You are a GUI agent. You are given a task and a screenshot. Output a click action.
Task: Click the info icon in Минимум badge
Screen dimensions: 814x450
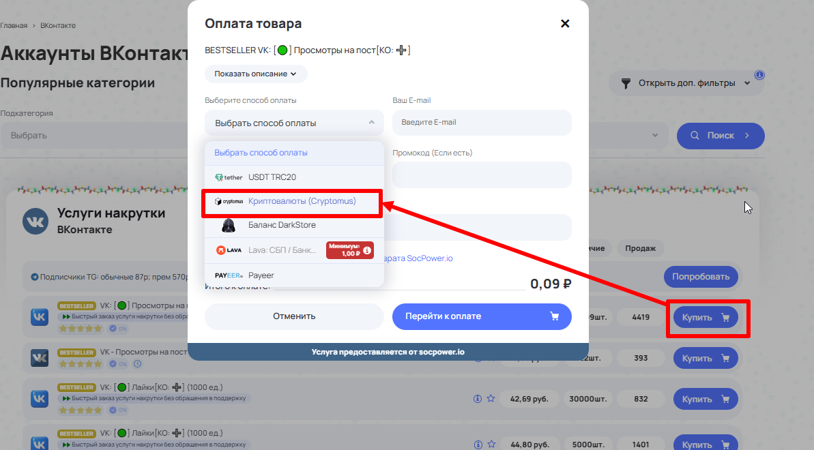(367, 250)
